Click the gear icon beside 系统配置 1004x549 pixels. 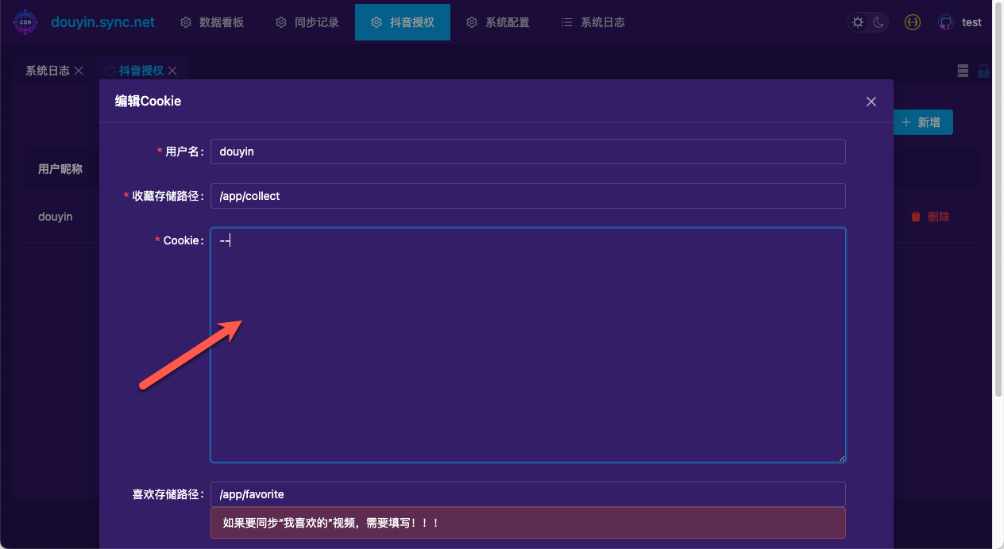coord(472,22)
